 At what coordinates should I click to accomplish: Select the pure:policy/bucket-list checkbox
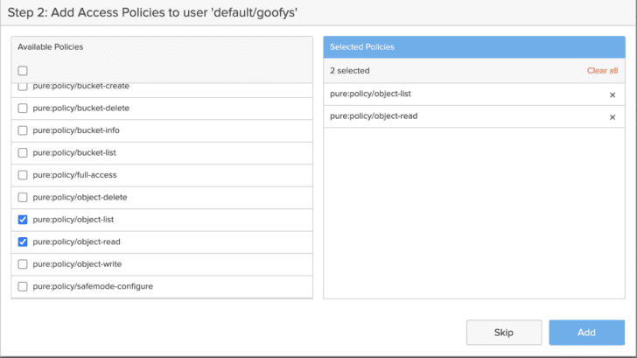pos(23,153)
